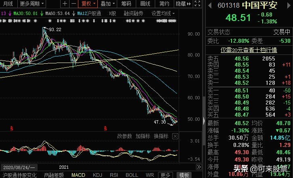Switch to 简约 simple mode
The height and width of the screenshot is (178, 293).
(164, 4)
